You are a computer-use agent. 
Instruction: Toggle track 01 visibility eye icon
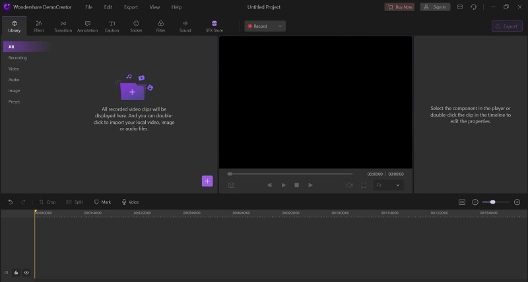(x=26, y=273)
